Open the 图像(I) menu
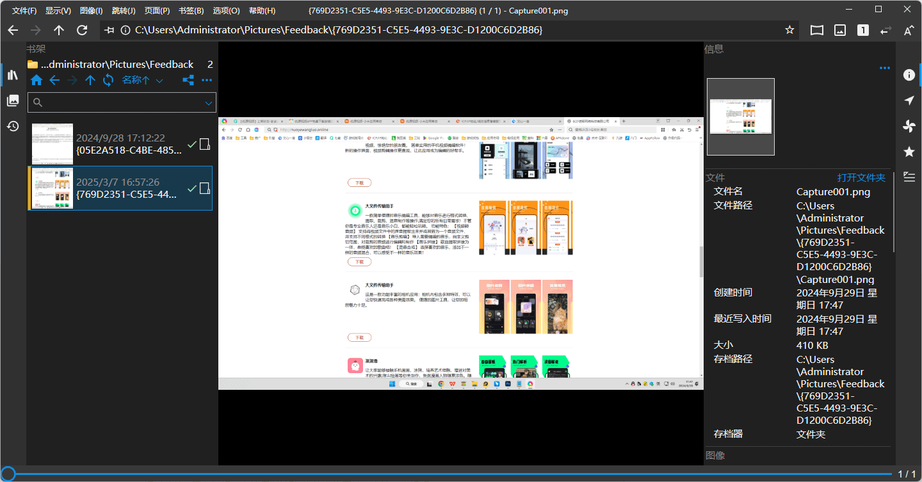 tap(92, 11)
